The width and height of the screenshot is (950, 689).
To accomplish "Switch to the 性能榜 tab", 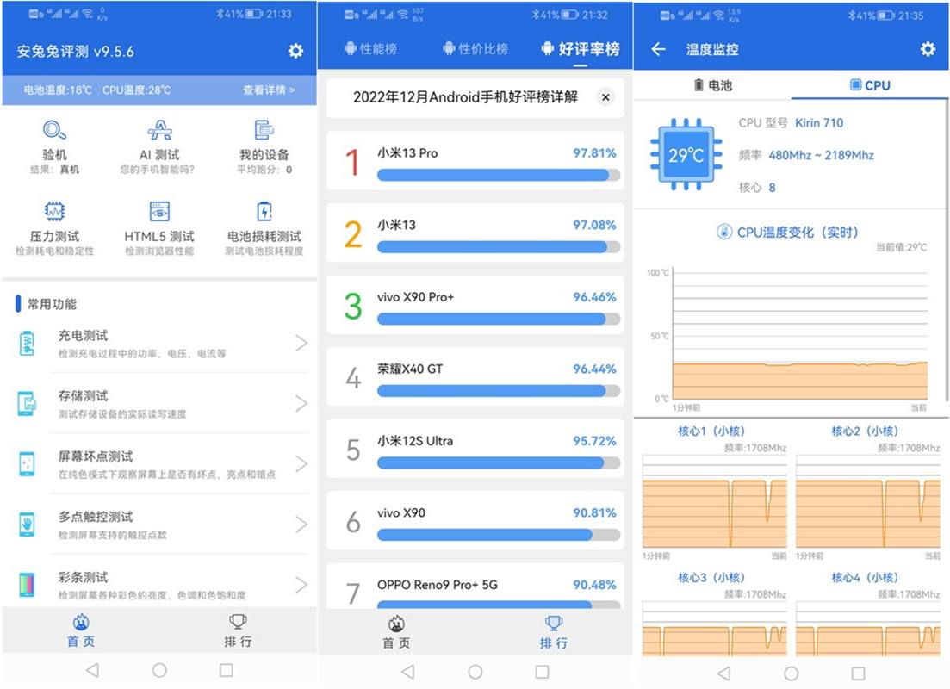I will (x=370, y=49).
